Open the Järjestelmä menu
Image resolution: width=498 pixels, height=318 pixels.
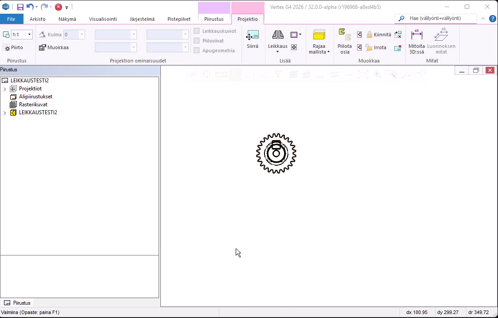coord(142,19)
